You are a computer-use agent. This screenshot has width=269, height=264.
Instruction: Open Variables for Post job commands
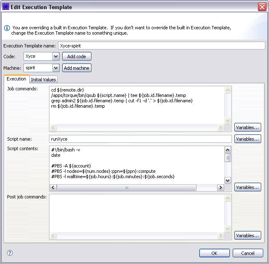tap(248, 235)
